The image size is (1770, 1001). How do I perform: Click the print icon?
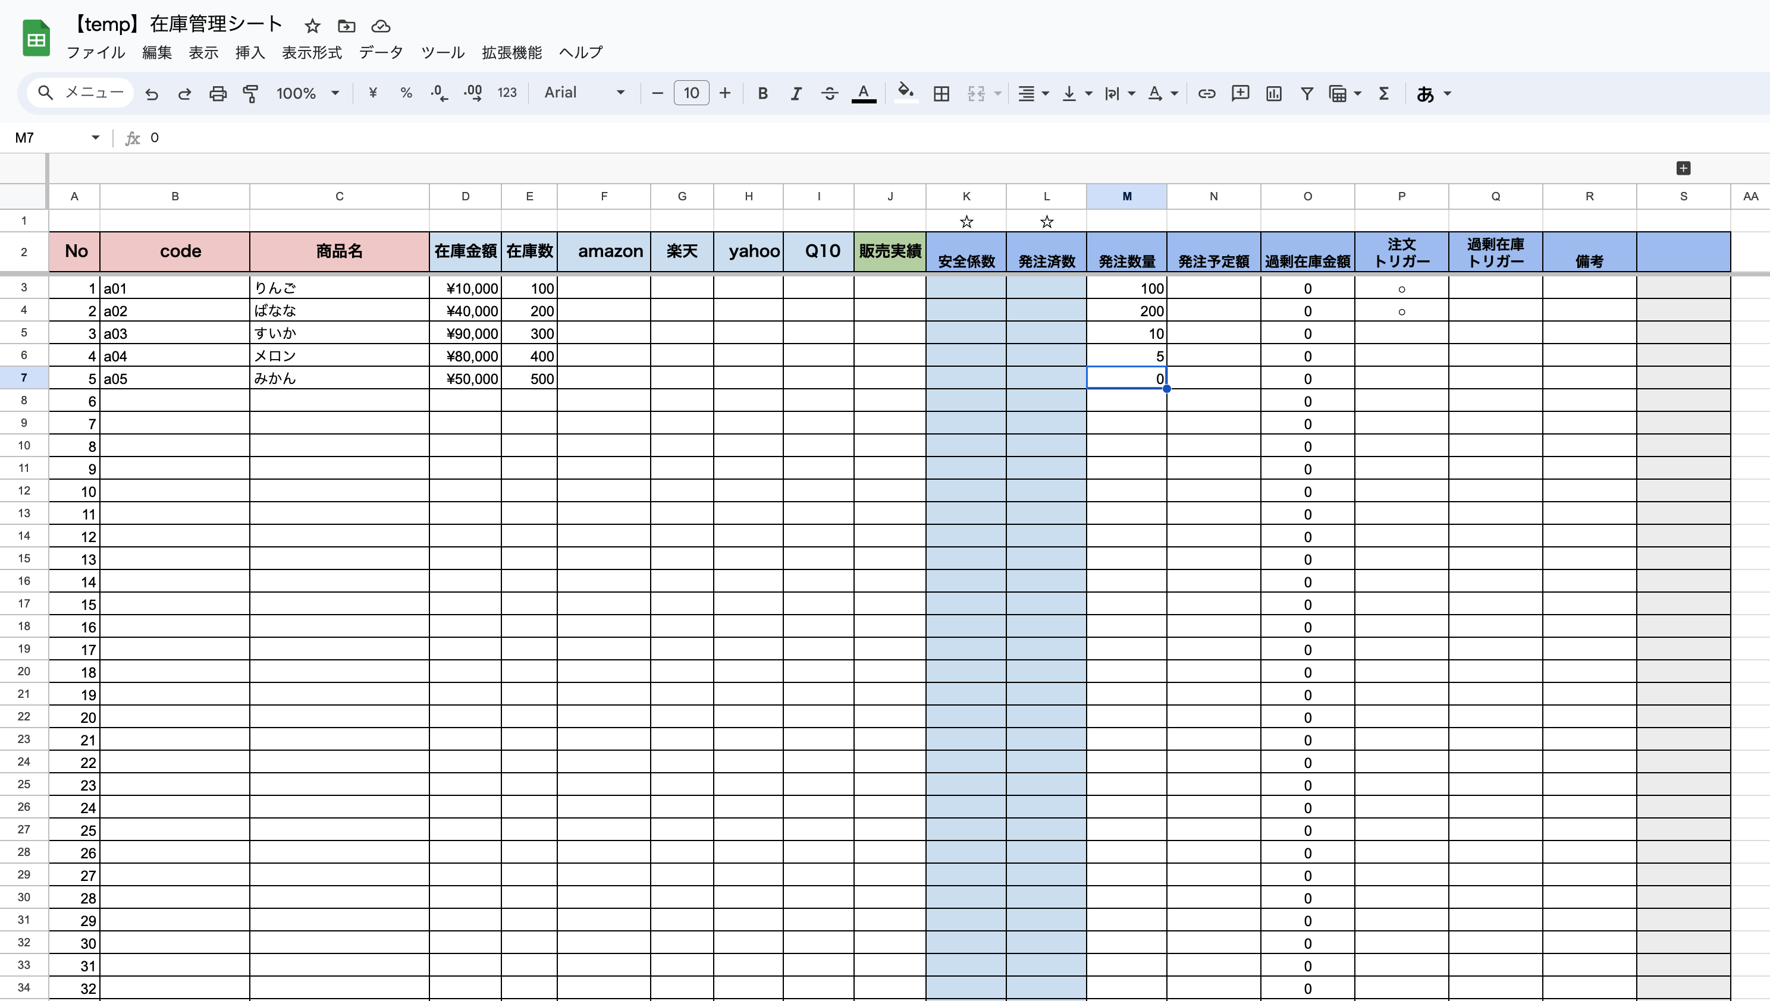point(217,93)
